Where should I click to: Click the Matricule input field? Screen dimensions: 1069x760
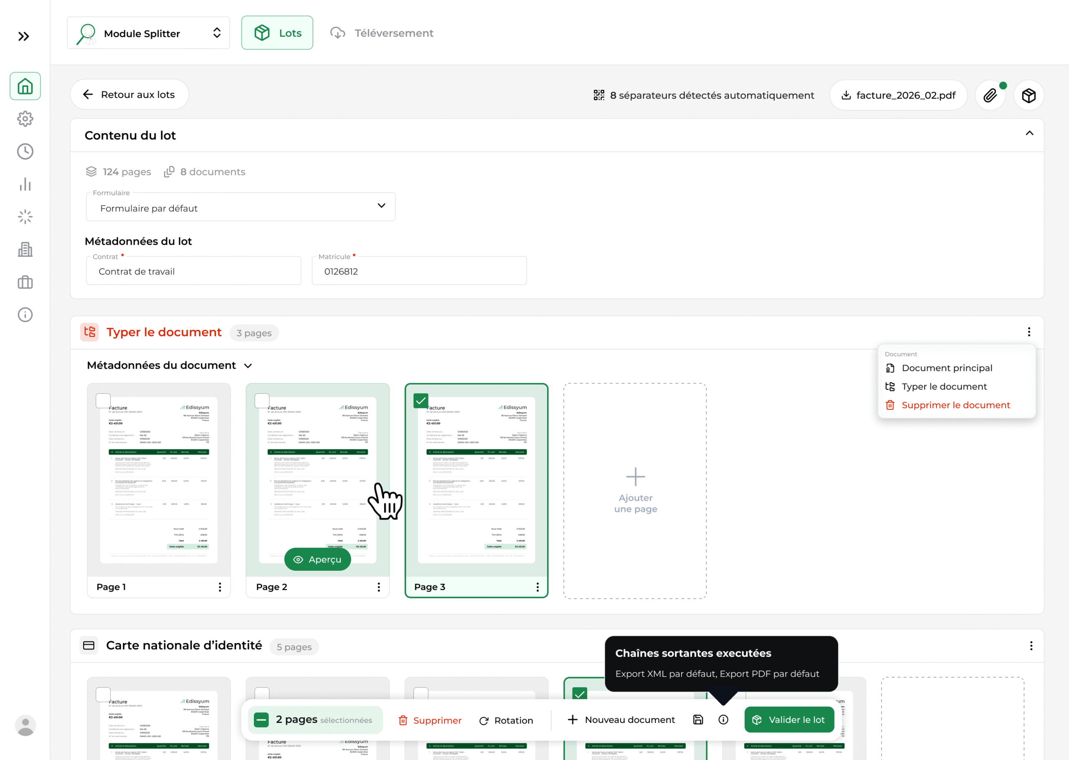click(x=419, y=271)
